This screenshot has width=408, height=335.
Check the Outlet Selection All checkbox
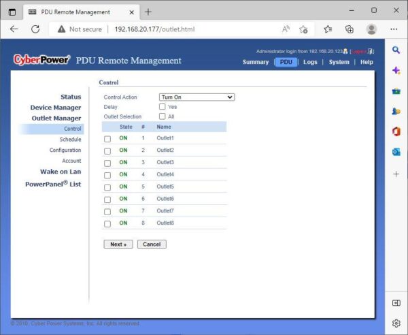click(163, 116)
